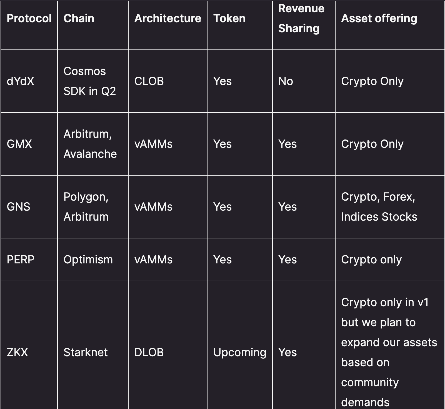Viewport: 445px width, 409px height.
Task: Click the Optimism chain cell
Action: tap(88, 260)
